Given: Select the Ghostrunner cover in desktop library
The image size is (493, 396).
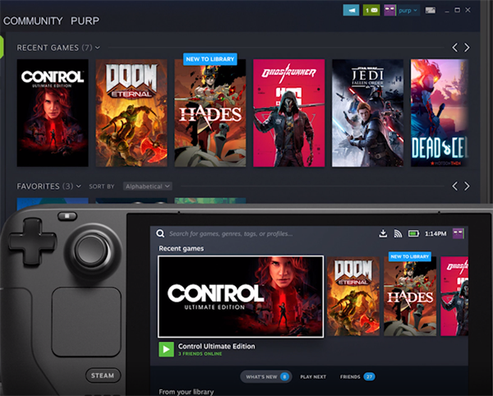Looking at the screenshot, I should tap(289, 113).
